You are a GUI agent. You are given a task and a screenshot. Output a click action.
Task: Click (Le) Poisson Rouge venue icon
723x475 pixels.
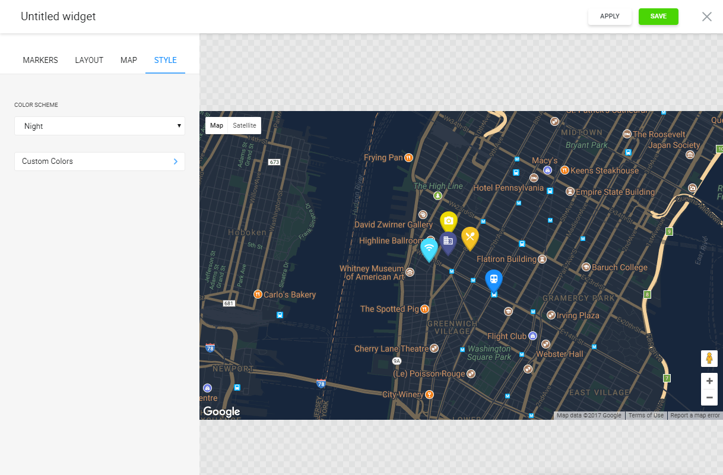click(471, 374)
